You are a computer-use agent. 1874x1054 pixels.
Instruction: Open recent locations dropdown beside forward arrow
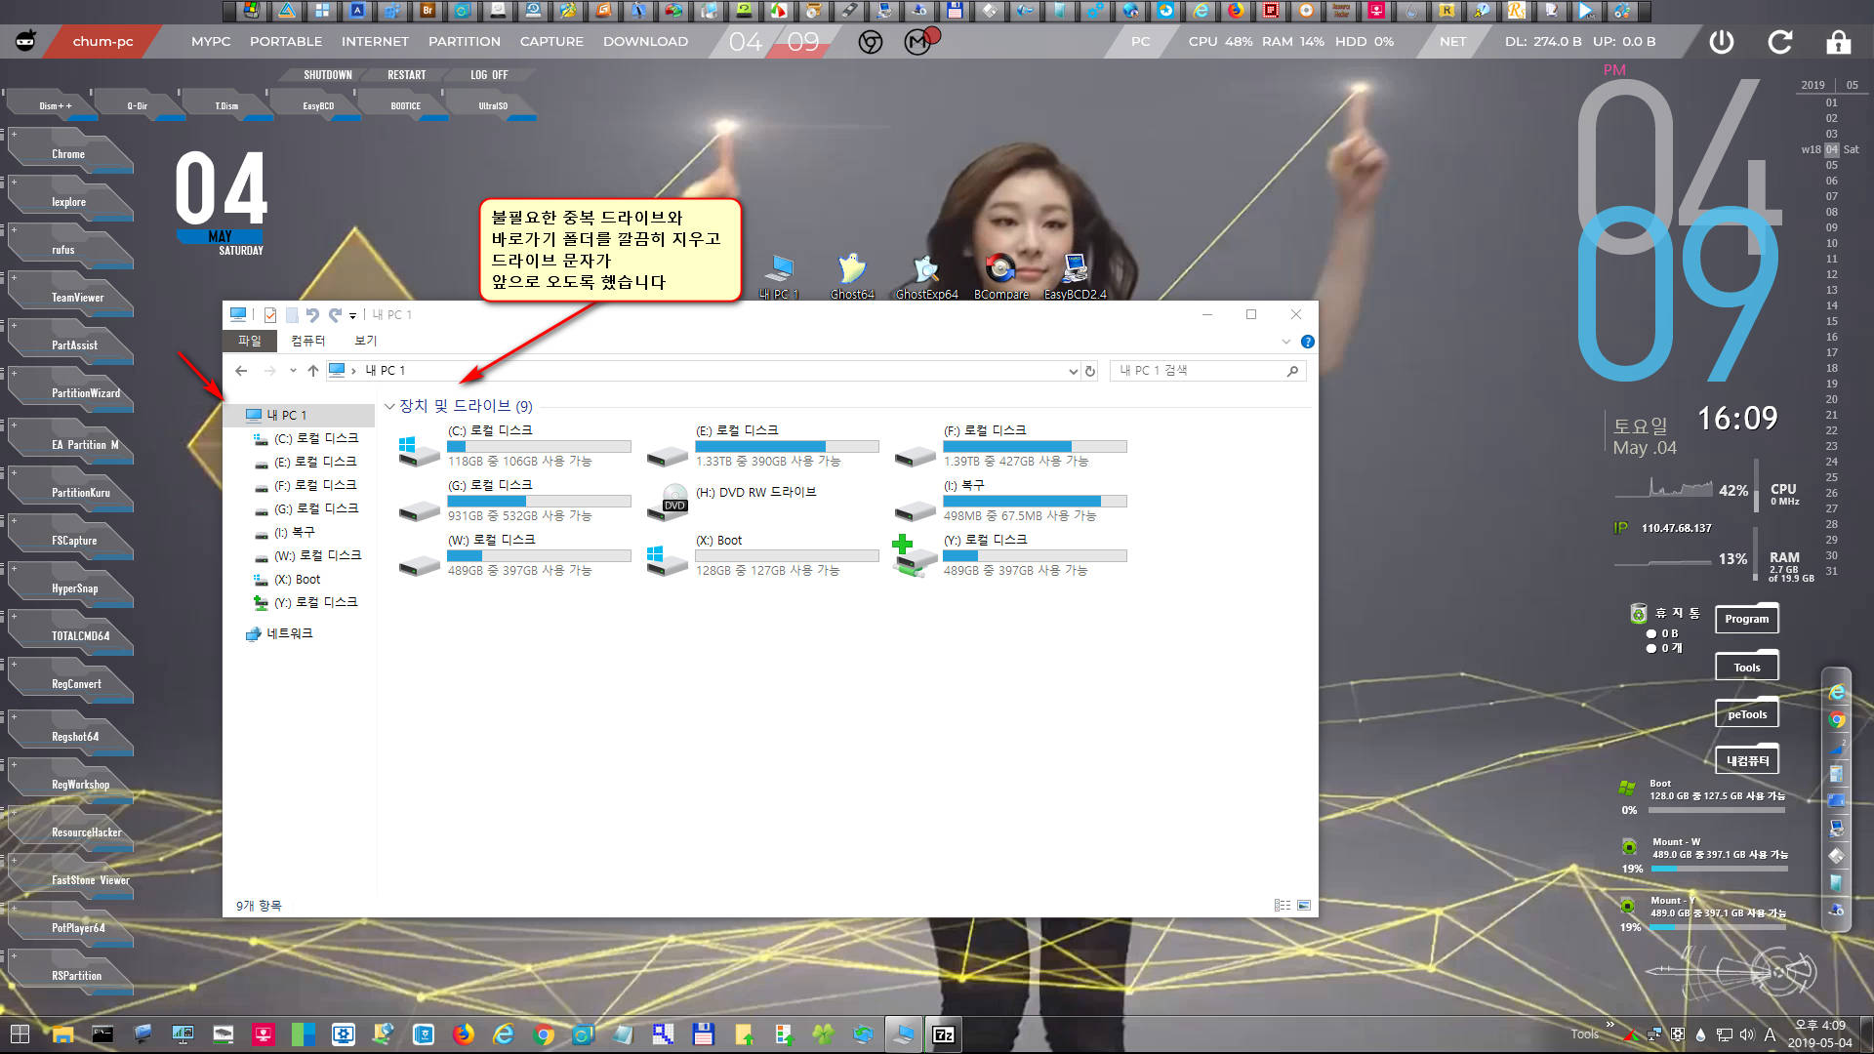click(x=293, y=371)
